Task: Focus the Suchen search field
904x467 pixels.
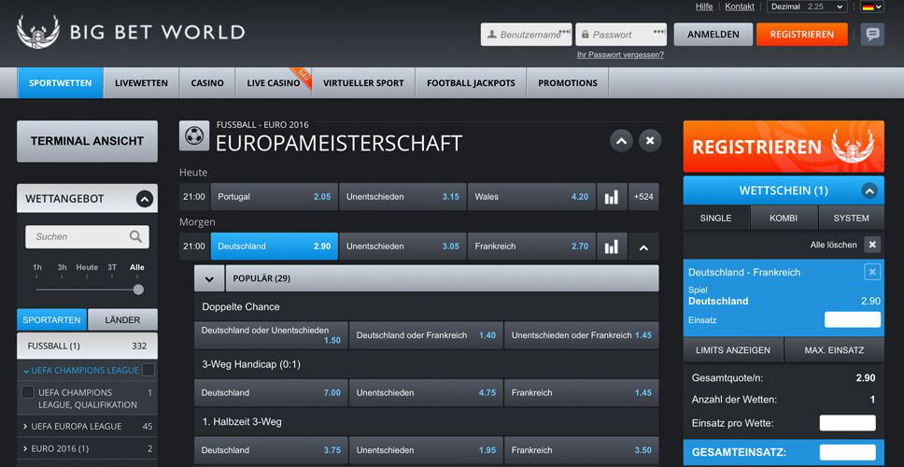Action: 87,236
